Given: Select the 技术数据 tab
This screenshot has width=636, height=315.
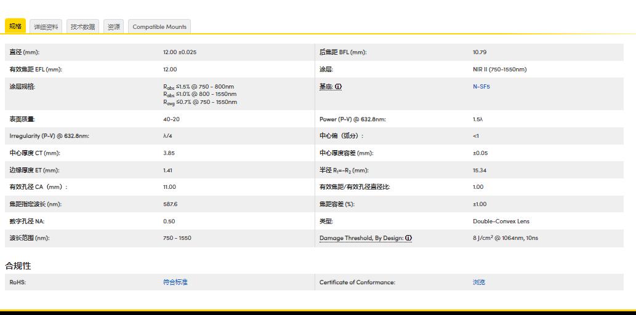Looking at the screenshot, I should click(x=83, y=26).
